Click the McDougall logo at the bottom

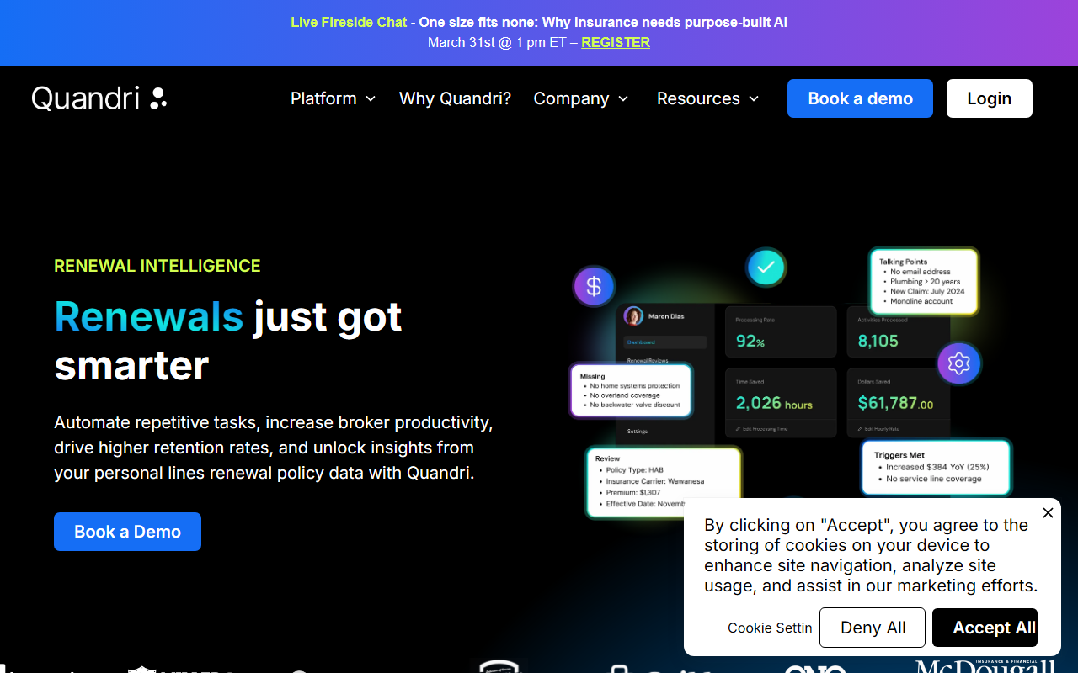tap(985, 666)
